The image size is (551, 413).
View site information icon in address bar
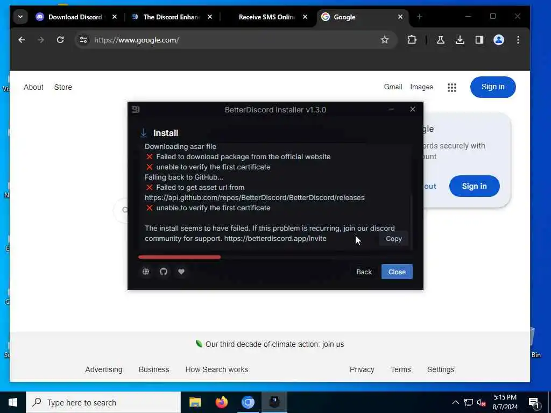pos(83,40)
